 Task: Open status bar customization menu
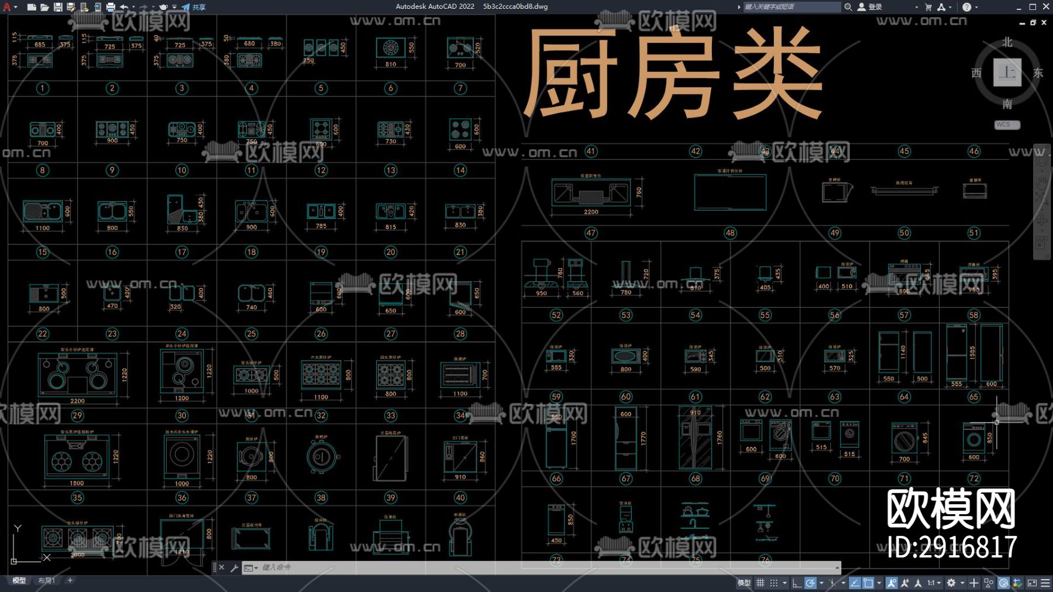[1045, 583]
